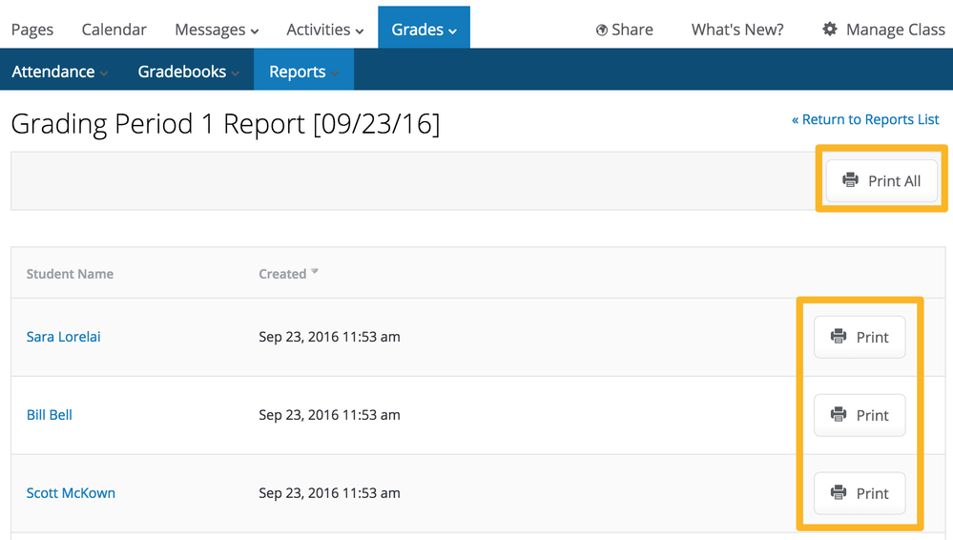Image resolution: width=953 pixels, height=540 pixels.
Task: Open the Calendar tab
Action: (114, 30)
